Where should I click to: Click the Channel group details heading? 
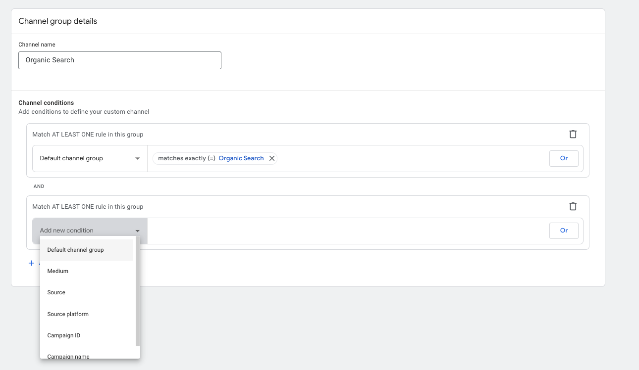click(58, 21)
